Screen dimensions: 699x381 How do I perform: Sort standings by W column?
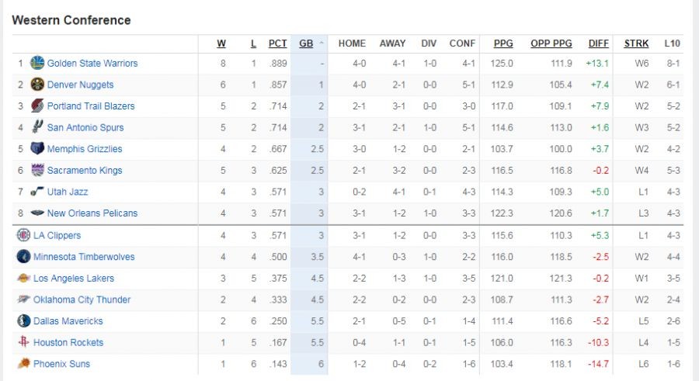pyautogui.click(x=221, y=43)
